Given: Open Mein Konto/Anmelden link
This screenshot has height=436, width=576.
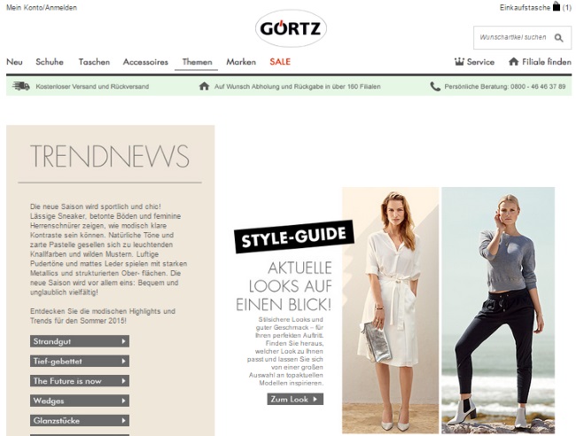Looking at the screenshot, I should pos(42,7).
